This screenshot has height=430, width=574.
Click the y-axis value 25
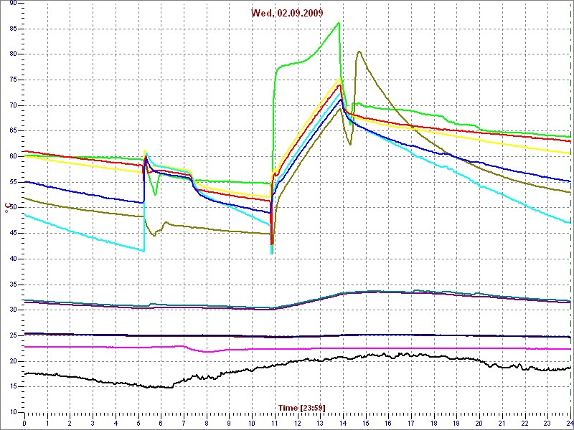(14, 335)
